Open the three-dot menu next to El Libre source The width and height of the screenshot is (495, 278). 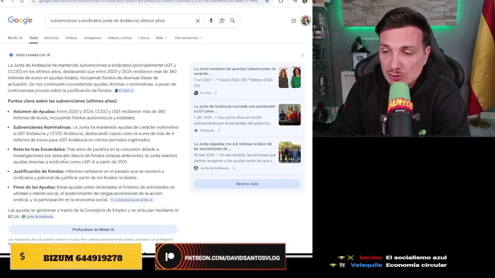pyautogui.click(x=216, y=93)
